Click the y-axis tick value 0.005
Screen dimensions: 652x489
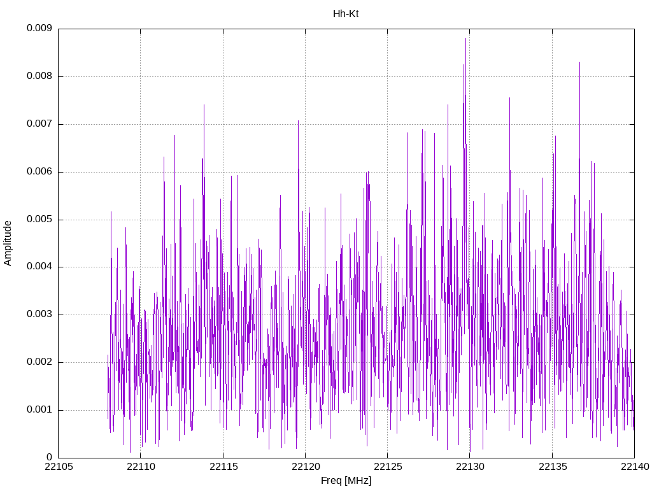coord(39,220)
